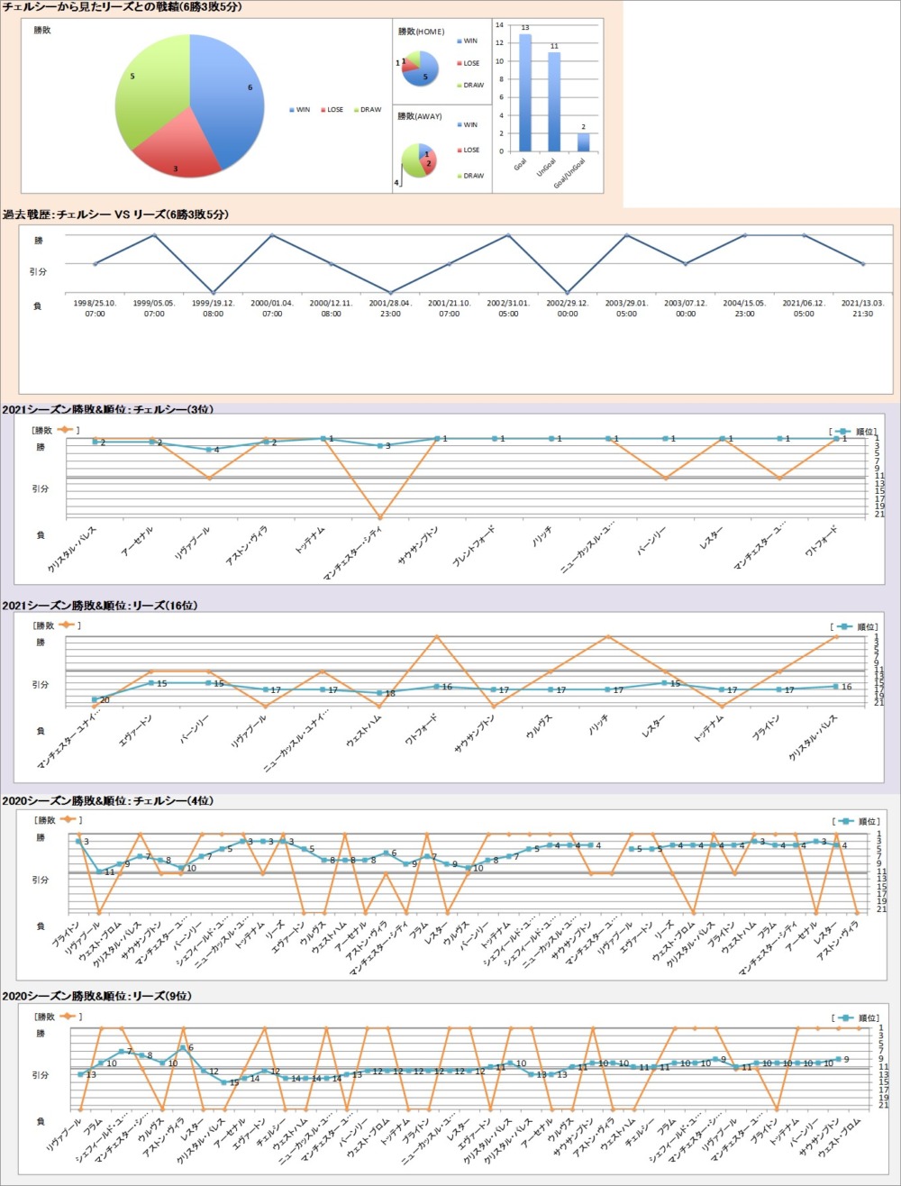
Task: Click rank point 6 in 2020 Leeds chart
Action: tap(183, 1048)
